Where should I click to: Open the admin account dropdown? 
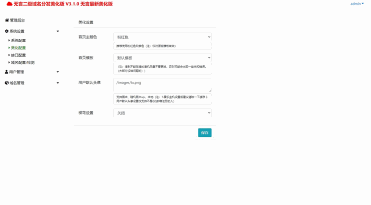(x=357, y=4)
